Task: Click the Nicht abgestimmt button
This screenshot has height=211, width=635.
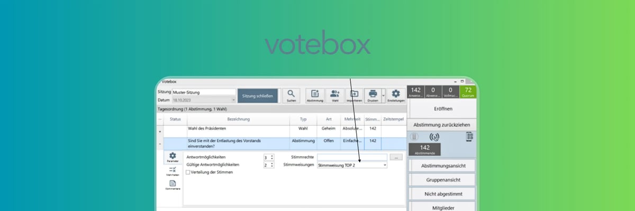Action: (x=443, y=194)
